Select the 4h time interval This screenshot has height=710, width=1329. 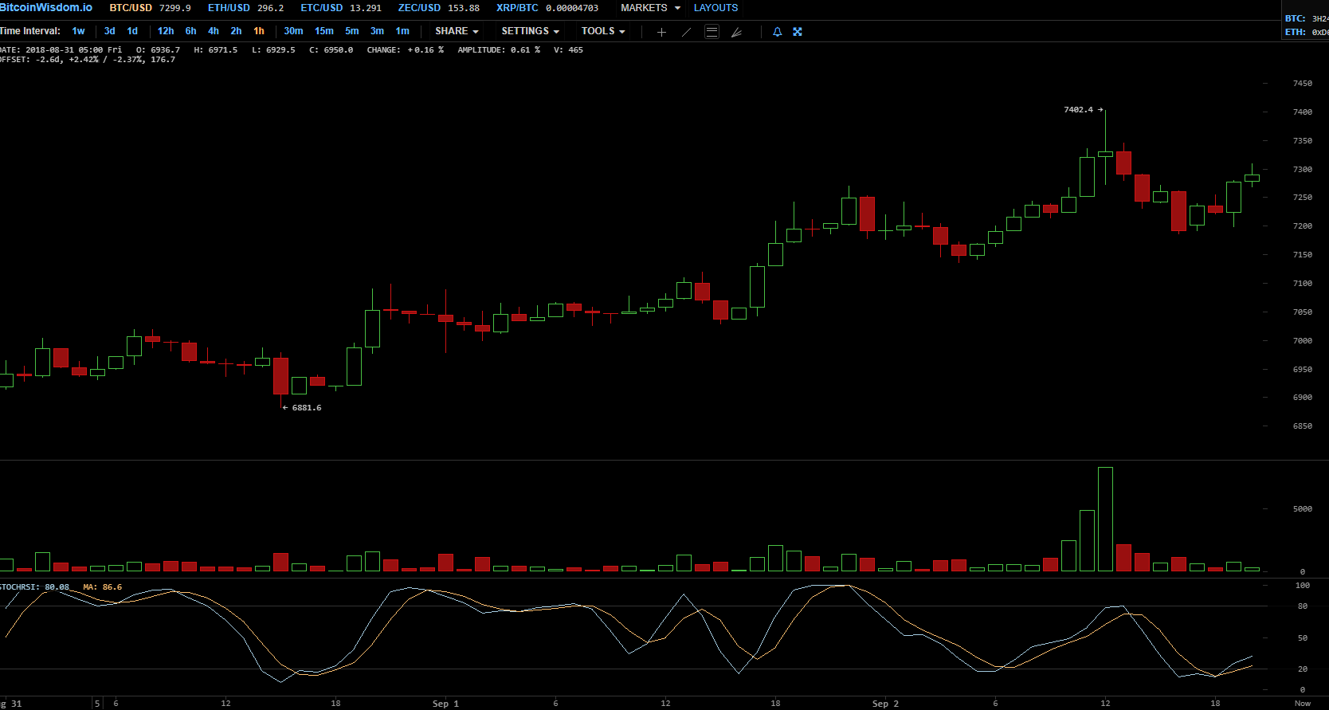click(213, 31)
